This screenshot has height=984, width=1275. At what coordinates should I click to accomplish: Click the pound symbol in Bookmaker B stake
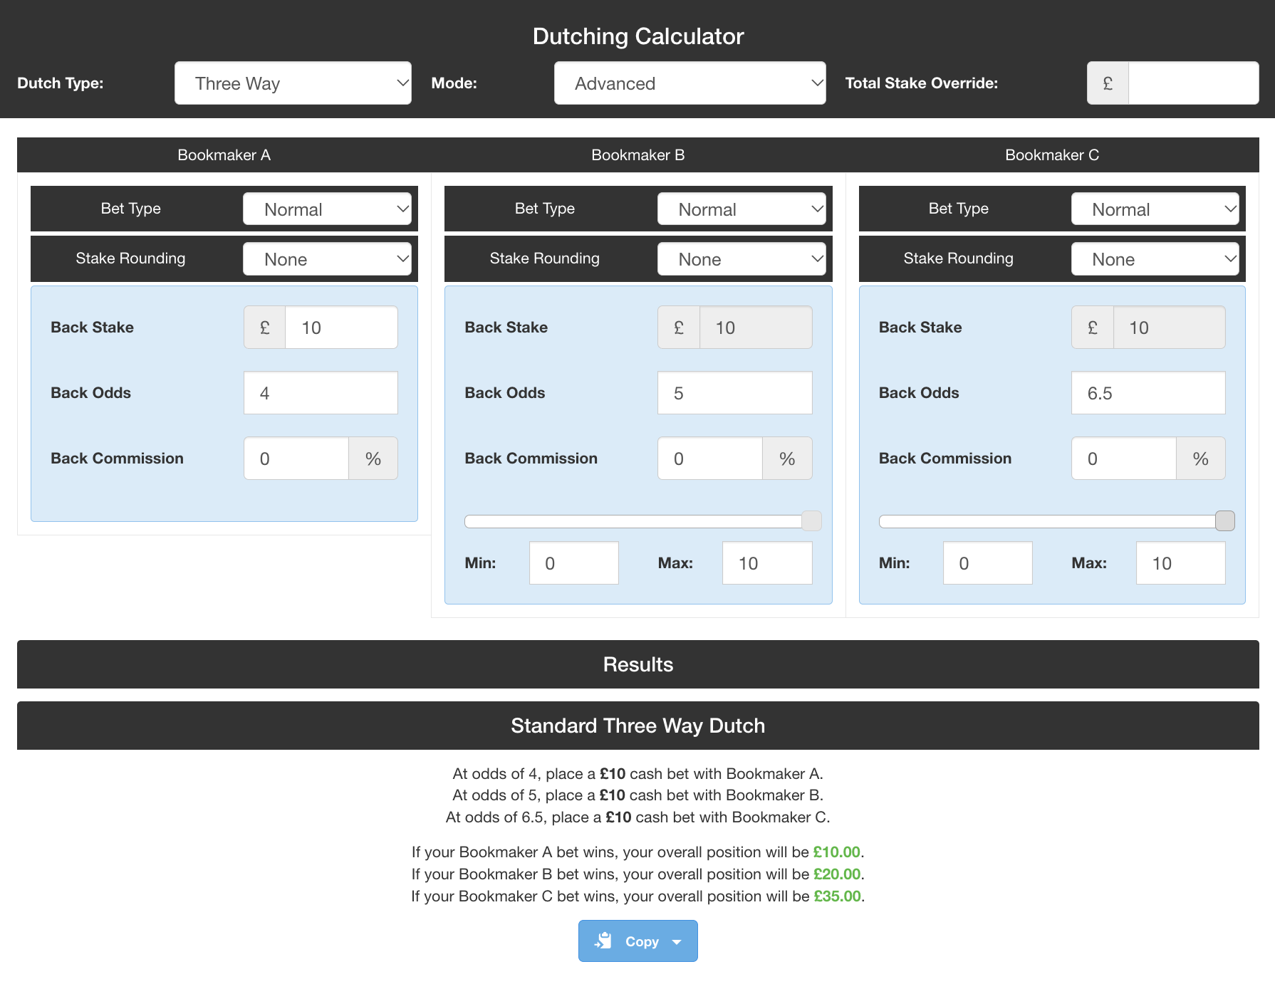click(x=679, y=328)
